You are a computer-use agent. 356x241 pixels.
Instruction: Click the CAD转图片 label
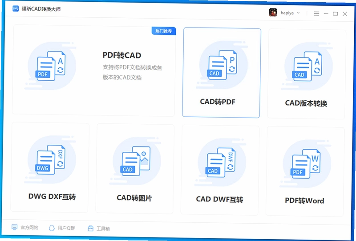tap(134, 198)
